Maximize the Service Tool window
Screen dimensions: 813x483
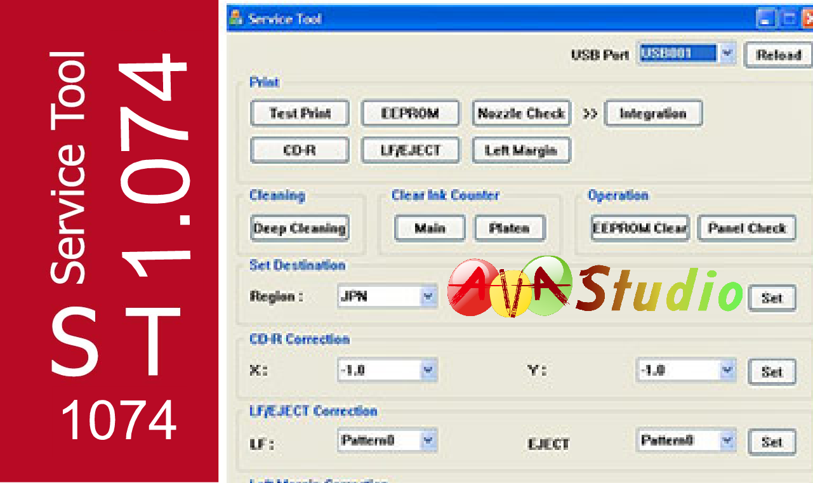pyautogui.click(x=788, y=19)
